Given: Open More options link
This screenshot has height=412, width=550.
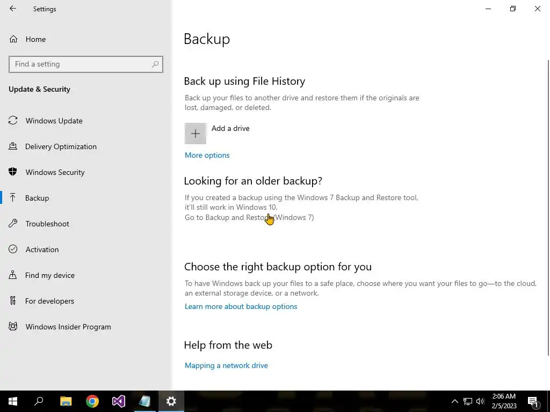Looking at the screenshot, I should click(207, 155).
